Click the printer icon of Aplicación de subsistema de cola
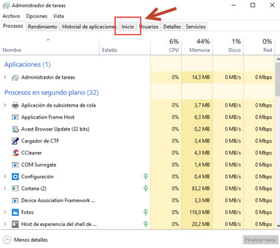Viewport: 280px width, 248px height. (15, 105)
